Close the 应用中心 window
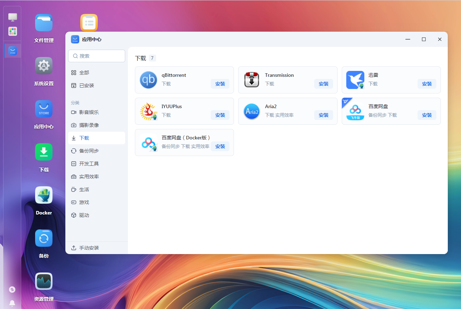The image size is (461, 309). [440, 39]
